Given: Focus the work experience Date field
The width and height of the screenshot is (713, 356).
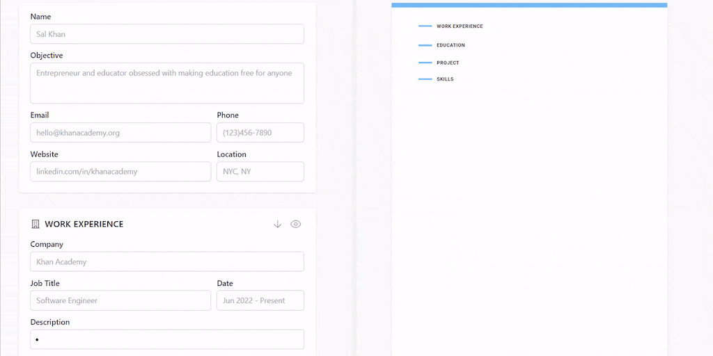Looking at the screenshot, I should [x=260, y=301].
